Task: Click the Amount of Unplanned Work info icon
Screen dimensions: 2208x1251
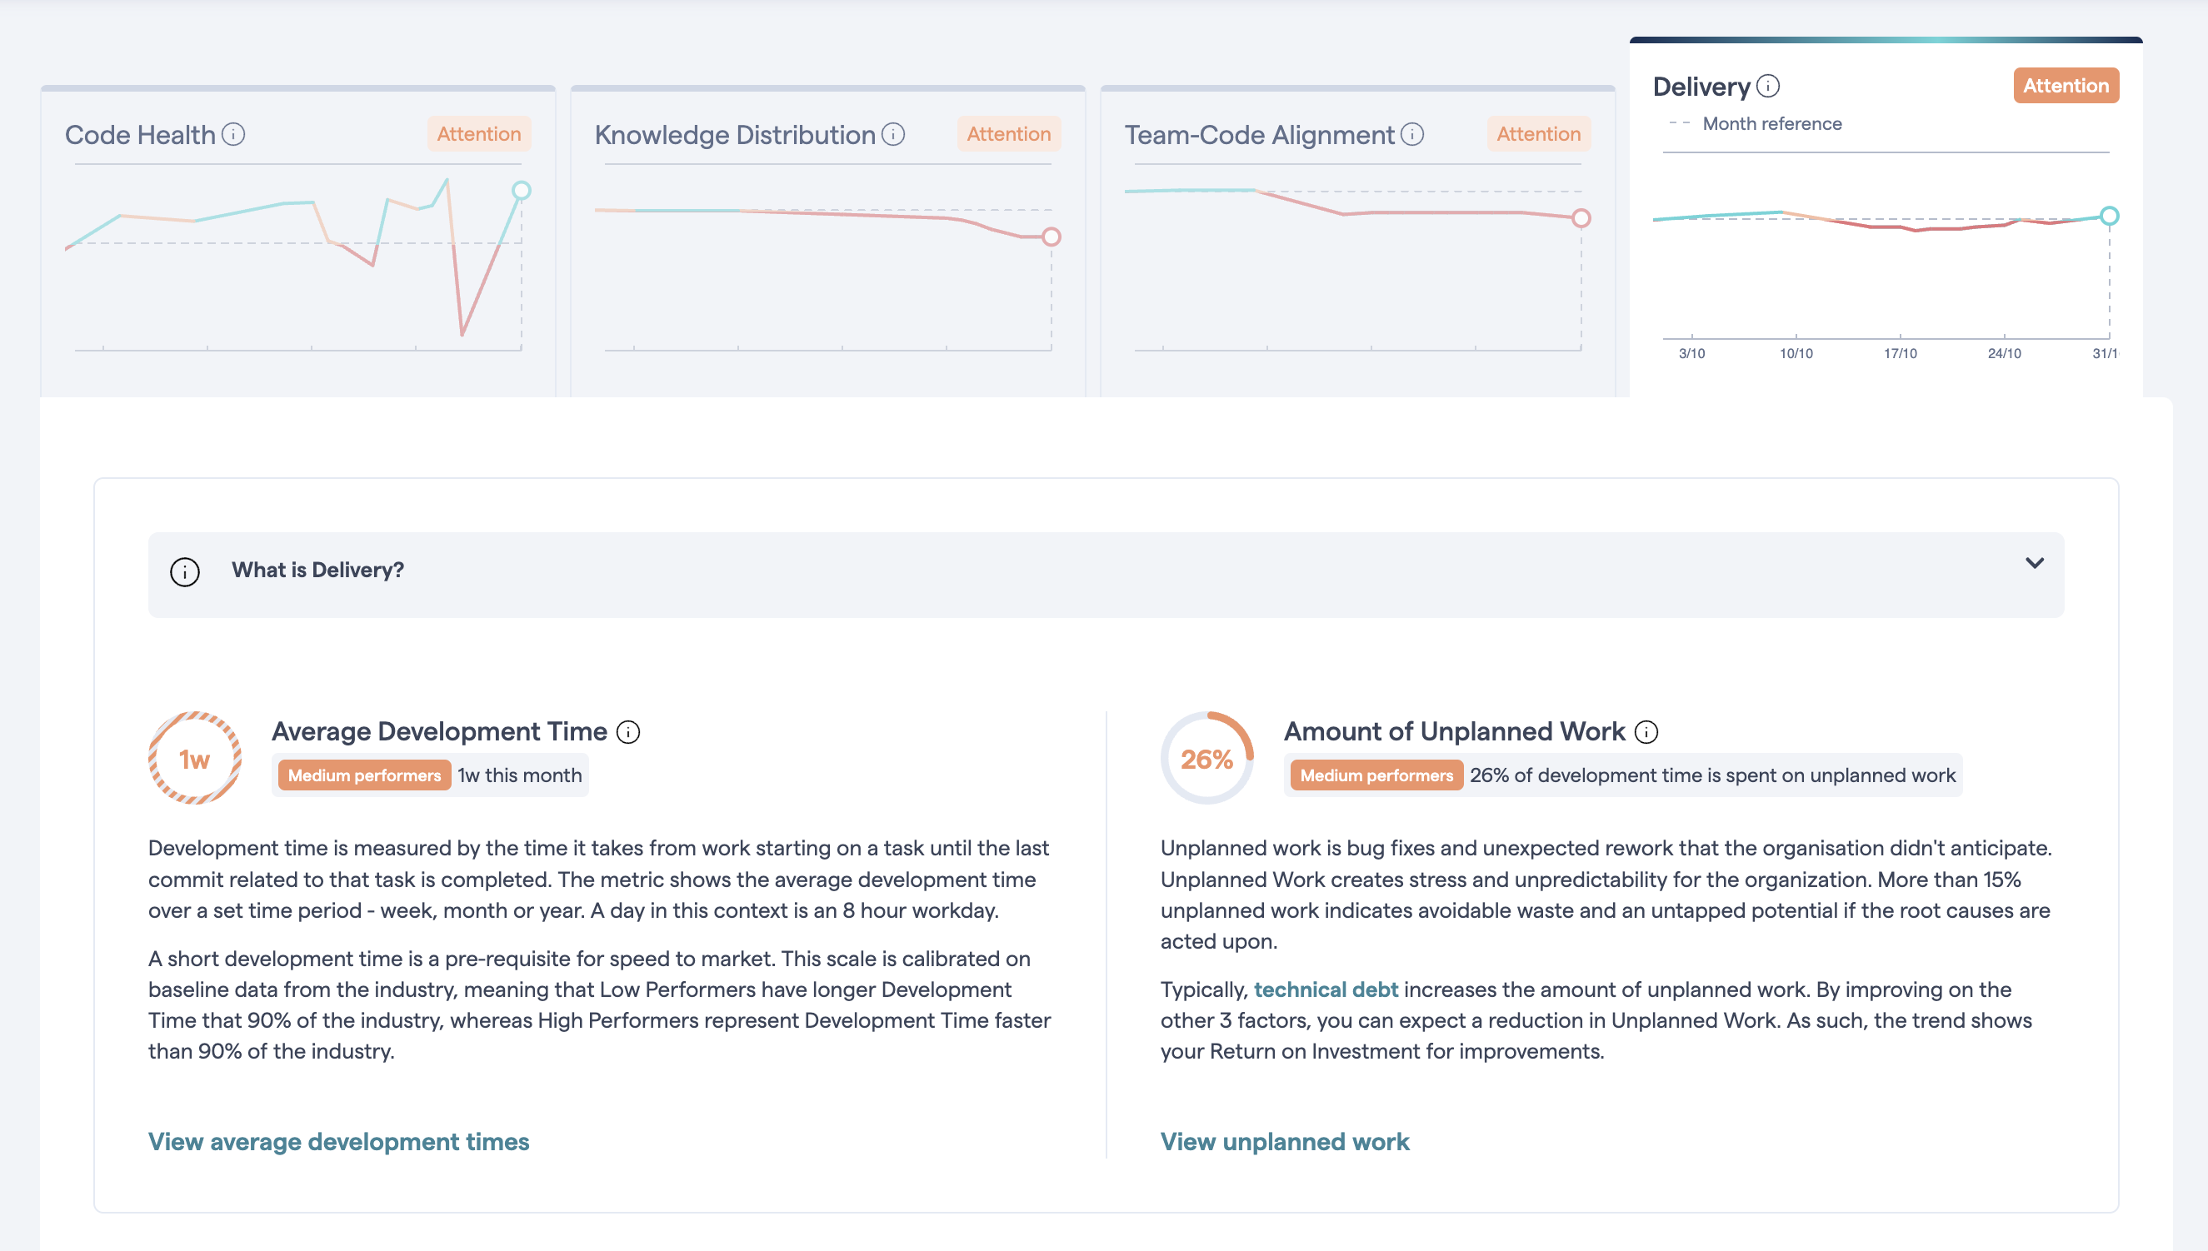Action: (1646, 732)
